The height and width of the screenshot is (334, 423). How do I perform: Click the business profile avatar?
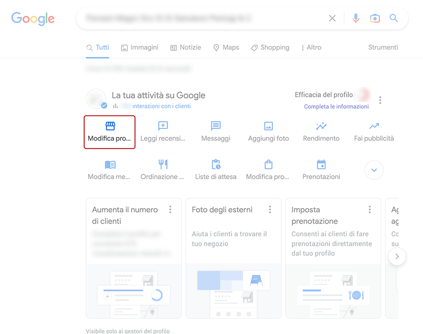(x=96, y=99)
